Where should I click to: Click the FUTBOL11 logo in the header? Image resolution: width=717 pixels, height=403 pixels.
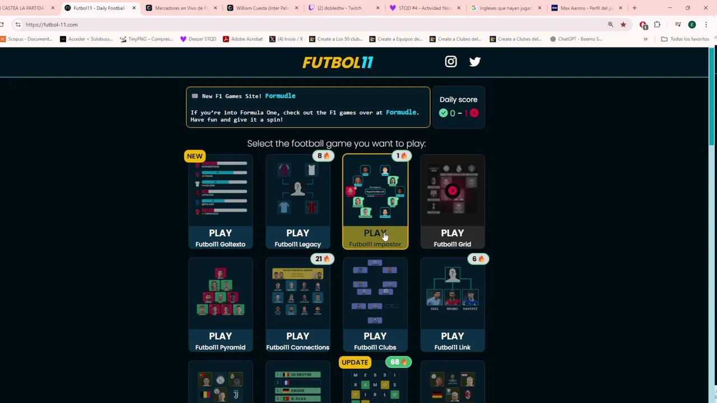click(337, 62)
